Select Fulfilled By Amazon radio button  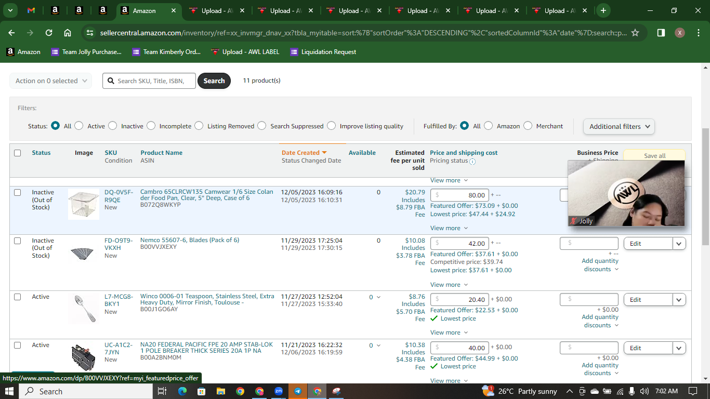click(x=488, y=126)
